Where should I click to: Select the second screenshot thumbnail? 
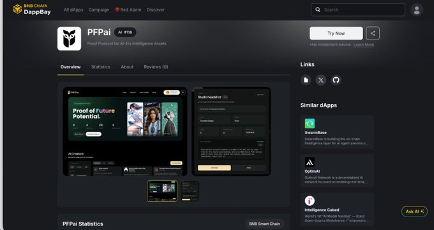tap(190, 191)
